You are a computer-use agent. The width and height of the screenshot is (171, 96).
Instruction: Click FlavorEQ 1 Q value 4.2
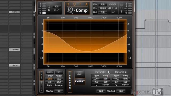click(x=96, y=82)
